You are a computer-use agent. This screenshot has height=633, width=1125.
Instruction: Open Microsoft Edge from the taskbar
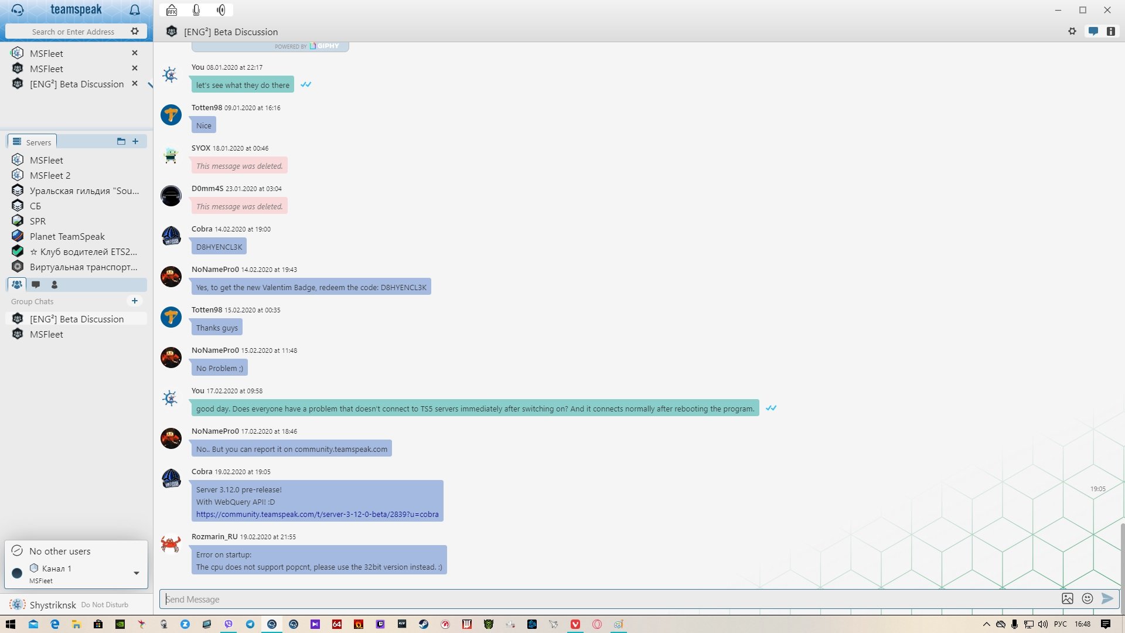[x=55, y=624]
